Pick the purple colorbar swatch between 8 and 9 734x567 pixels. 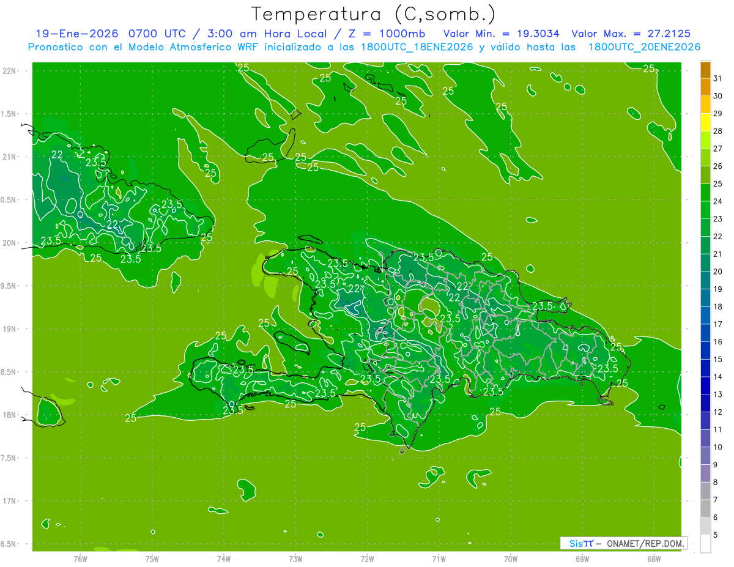(705, 473)
